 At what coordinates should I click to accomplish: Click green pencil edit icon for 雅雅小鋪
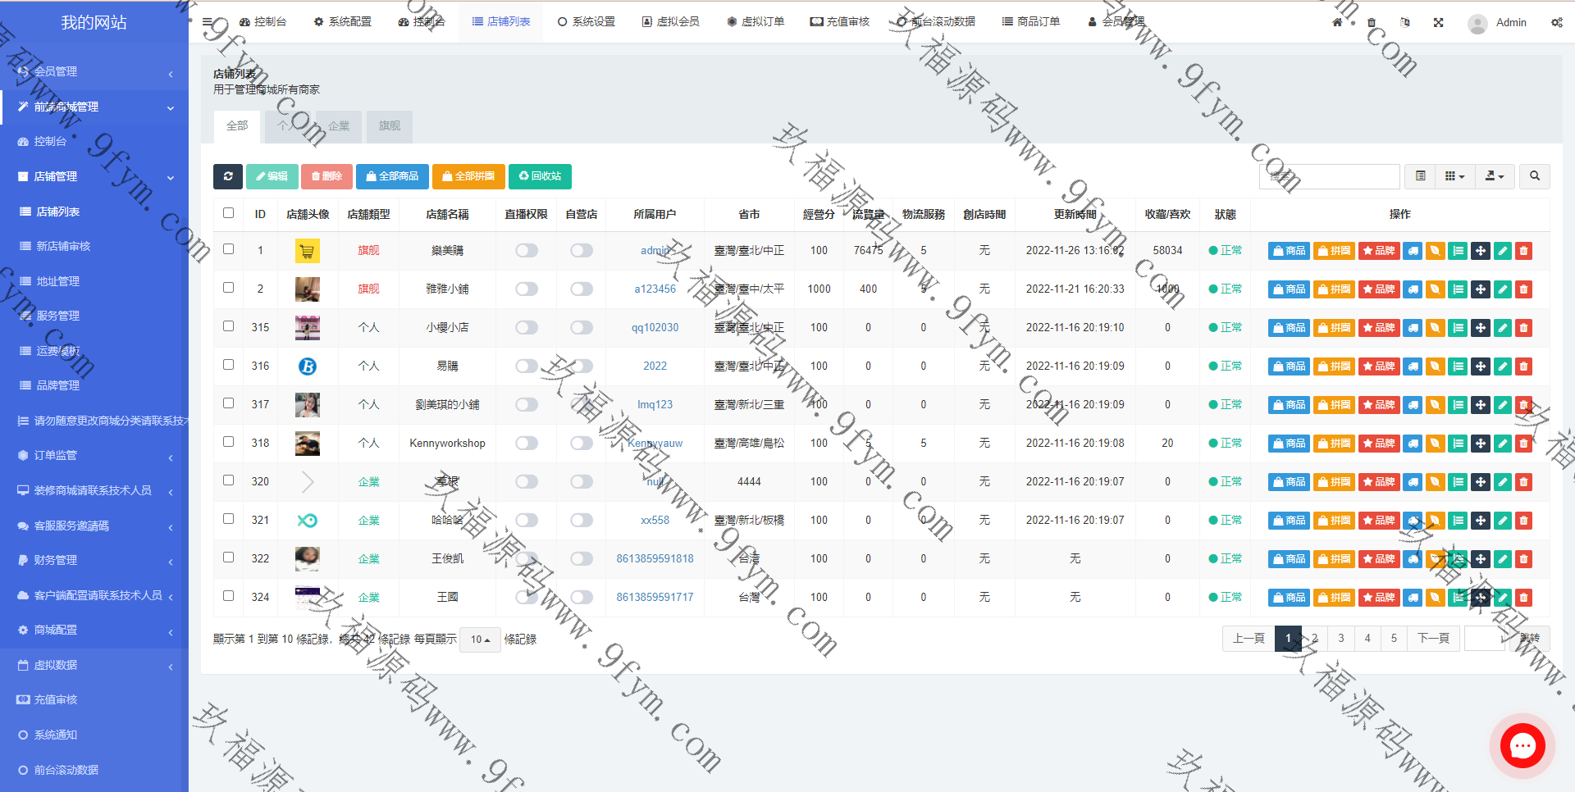1502,289
